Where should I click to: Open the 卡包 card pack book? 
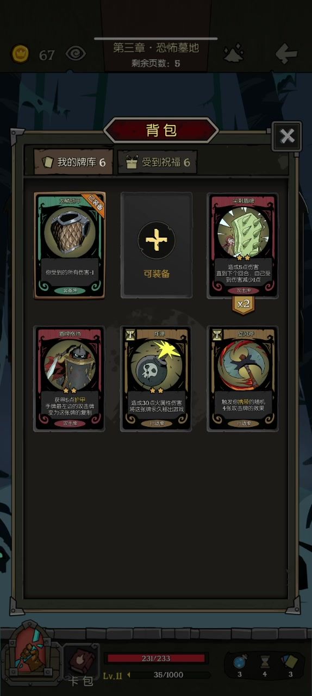[82, 664]
